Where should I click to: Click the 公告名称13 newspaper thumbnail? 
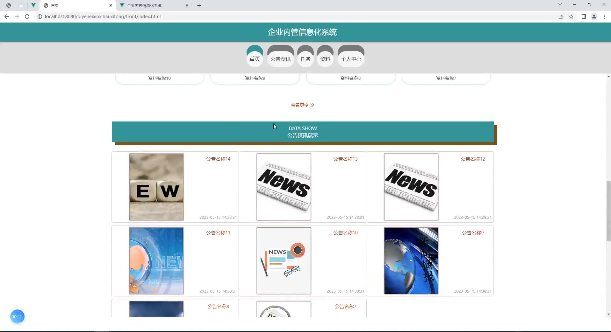point(284,187)
